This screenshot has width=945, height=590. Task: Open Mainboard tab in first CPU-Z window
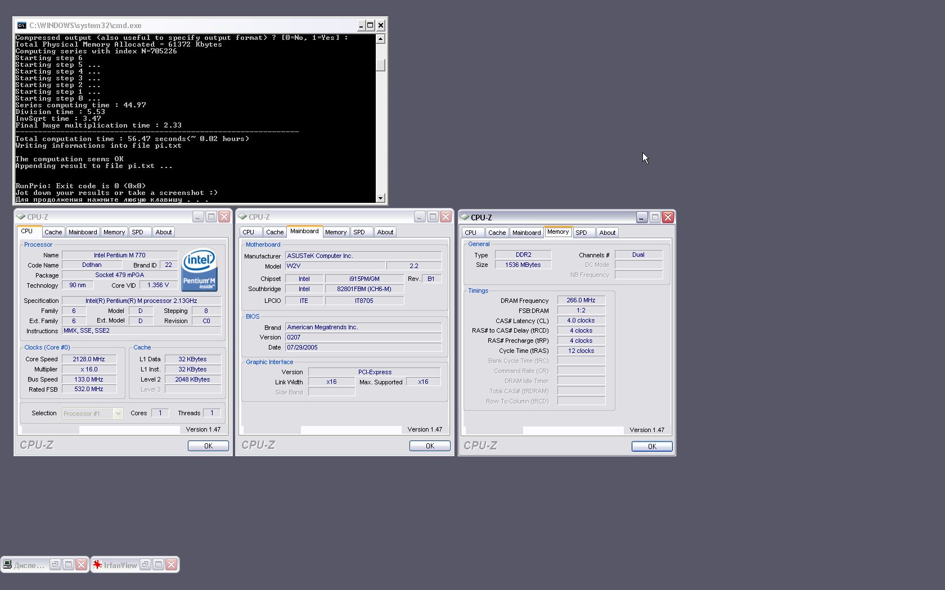(x=83, y=232)
